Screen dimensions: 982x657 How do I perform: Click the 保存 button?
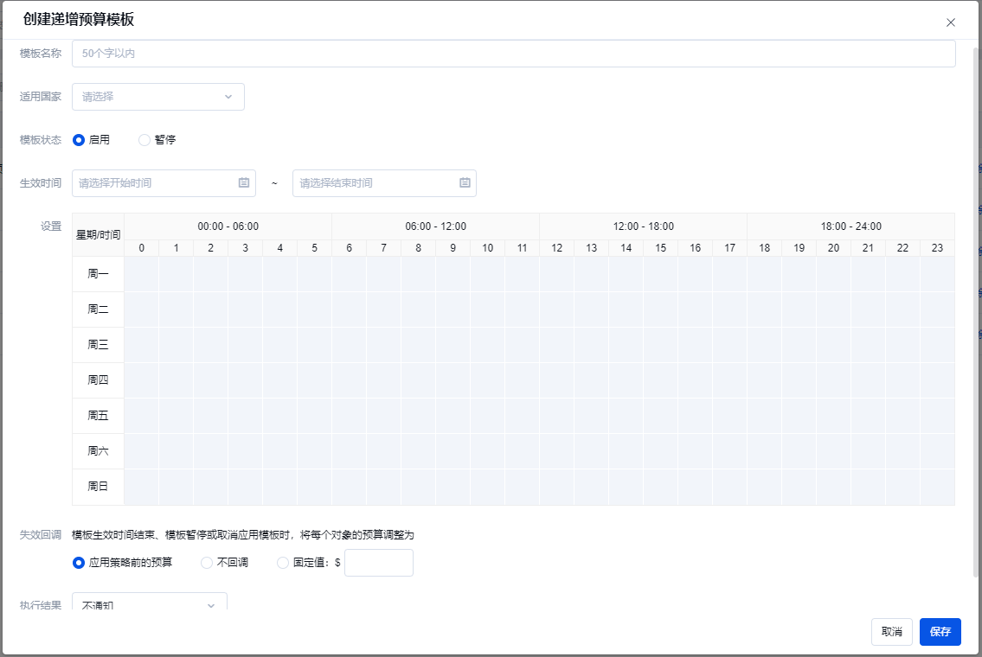coord(940,632)
